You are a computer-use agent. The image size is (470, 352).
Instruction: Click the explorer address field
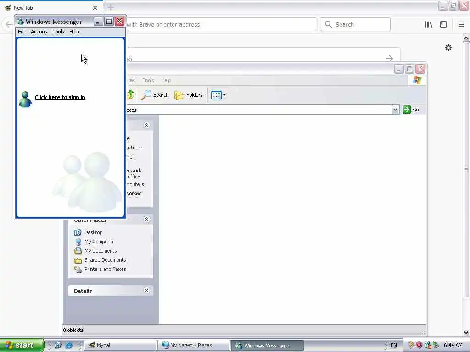(x=258, y=110)
